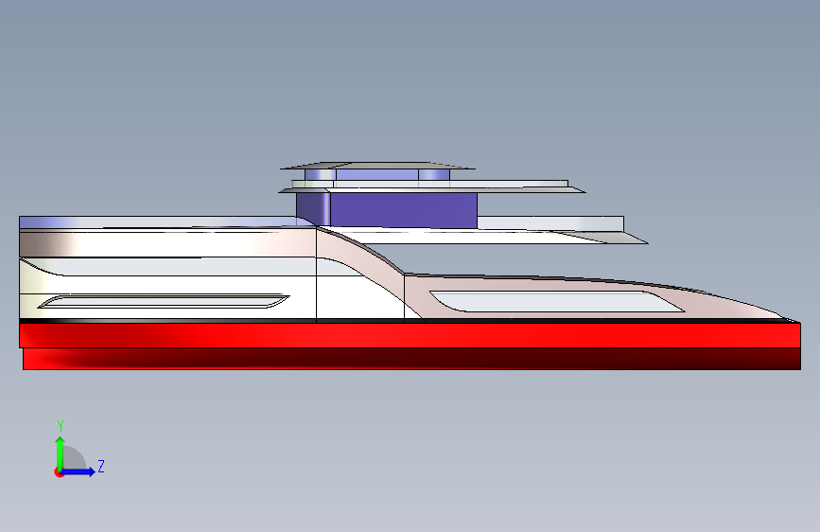Pick the long slotted window on the stern side

164,302
